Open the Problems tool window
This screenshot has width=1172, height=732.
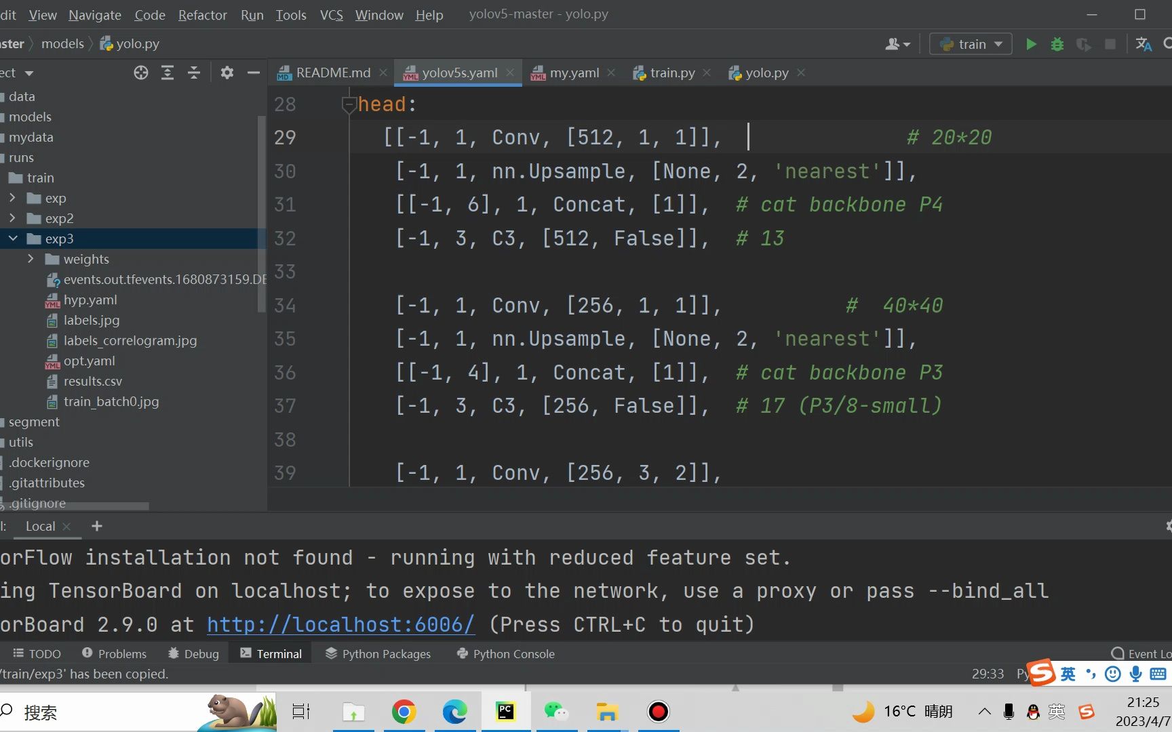tap(114, 654)
